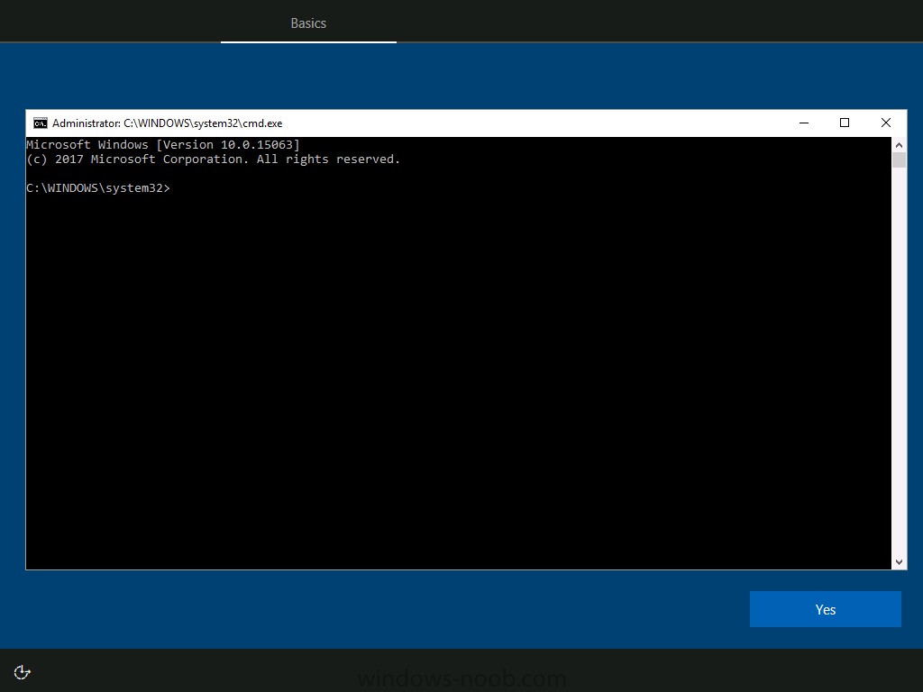Maximize the cmd.exe window
The image size is (923, 692).
pos(844,123)
